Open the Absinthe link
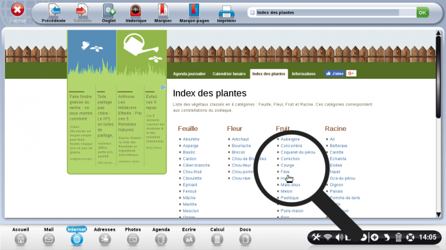 [x=191, y=139]
